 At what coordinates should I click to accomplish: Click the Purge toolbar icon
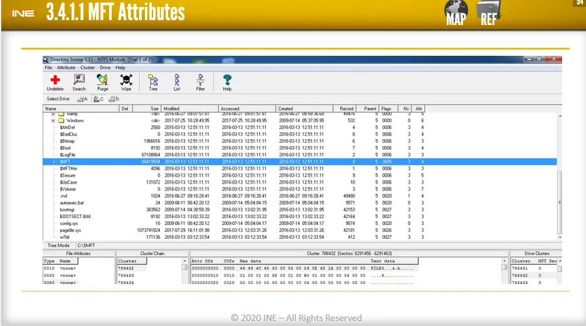click(102, 80)
